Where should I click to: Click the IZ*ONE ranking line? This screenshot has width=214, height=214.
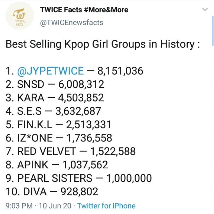tap(59, 138)
